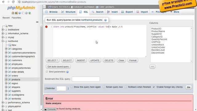Screen dimensions: 197x111
Task: Expand the categories table node
Action: (6, 49)
